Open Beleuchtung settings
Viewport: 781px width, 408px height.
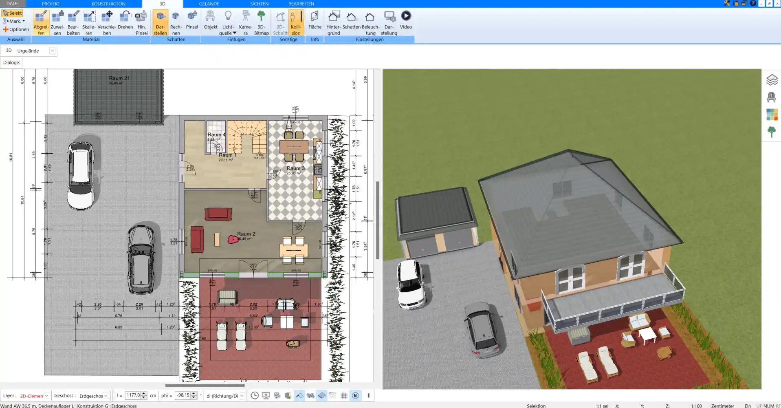click(x=370, y=23)
